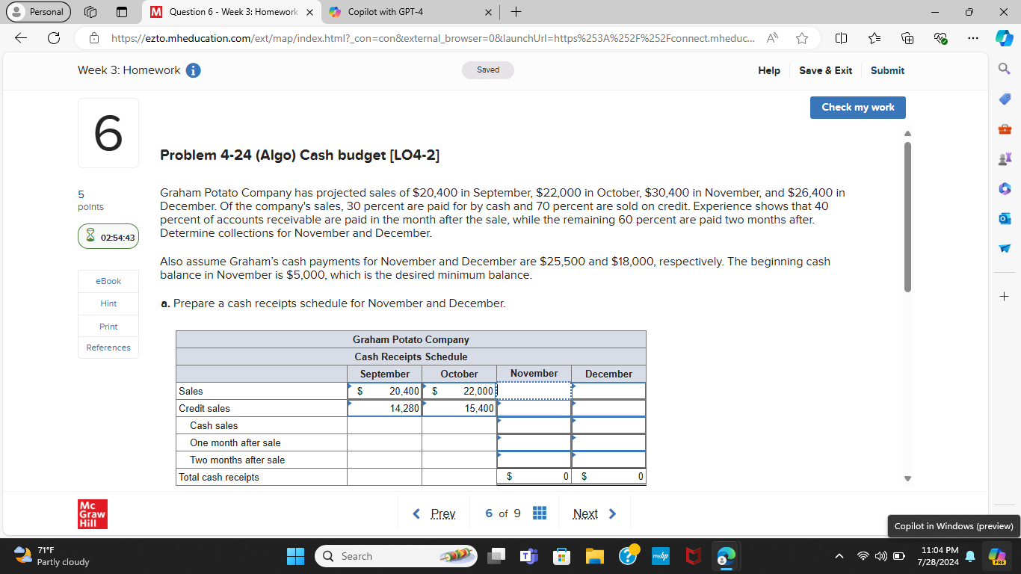Click Save & Exit
Screen dimensions: 1021x574
coord(825,70)
